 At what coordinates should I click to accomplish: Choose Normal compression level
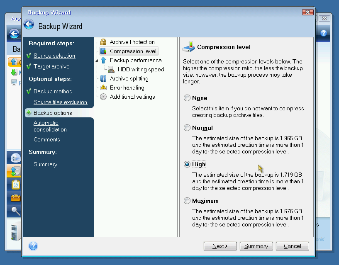[187, 128]
